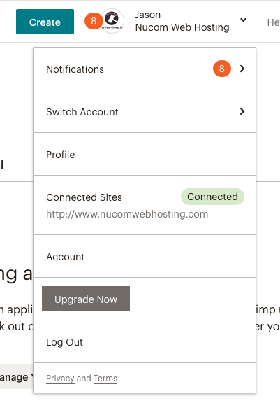Click the orange notification badge in header
The image size is (280, 410).
[94, 21]
